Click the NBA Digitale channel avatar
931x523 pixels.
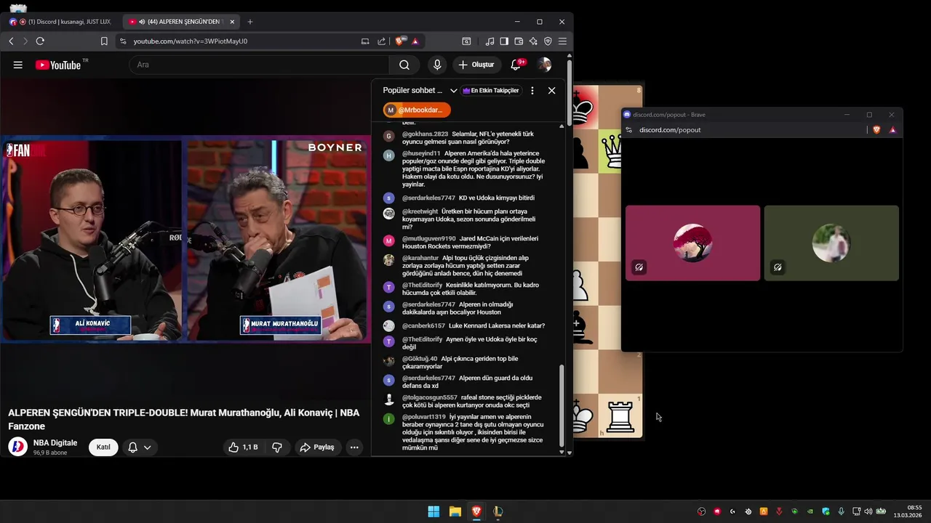(17, 447)
